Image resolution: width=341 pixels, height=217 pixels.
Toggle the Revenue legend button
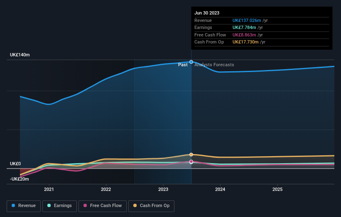click(x=24, y=206)
